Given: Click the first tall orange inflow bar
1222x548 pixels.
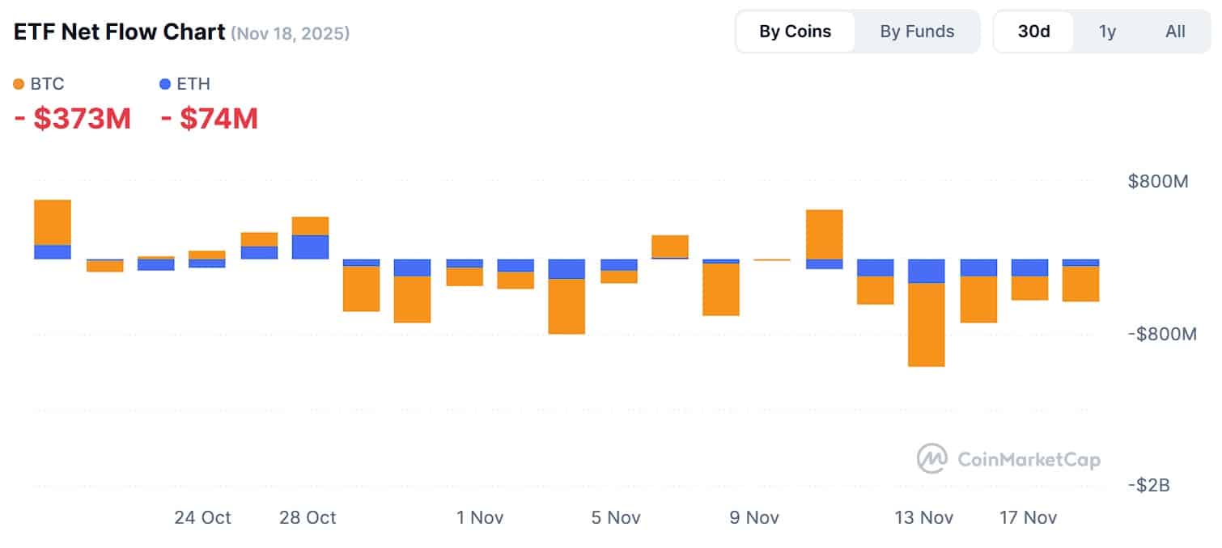Looking at the screenshot, I should coord(53,222).
